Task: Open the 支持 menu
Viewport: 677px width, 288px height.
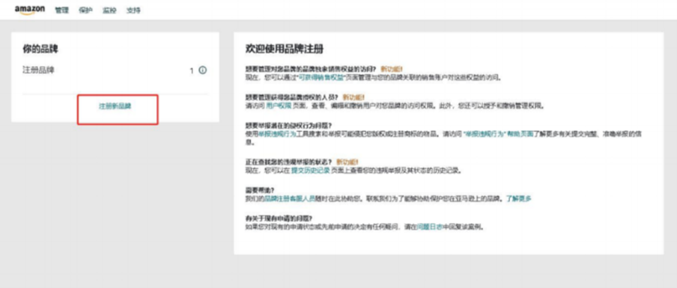Action: tap(133, 10)
